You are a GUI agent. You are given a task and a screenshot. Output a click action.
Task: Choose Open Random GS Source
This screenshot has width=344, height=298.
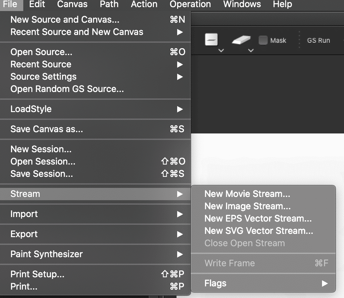[x=95, y=89]
